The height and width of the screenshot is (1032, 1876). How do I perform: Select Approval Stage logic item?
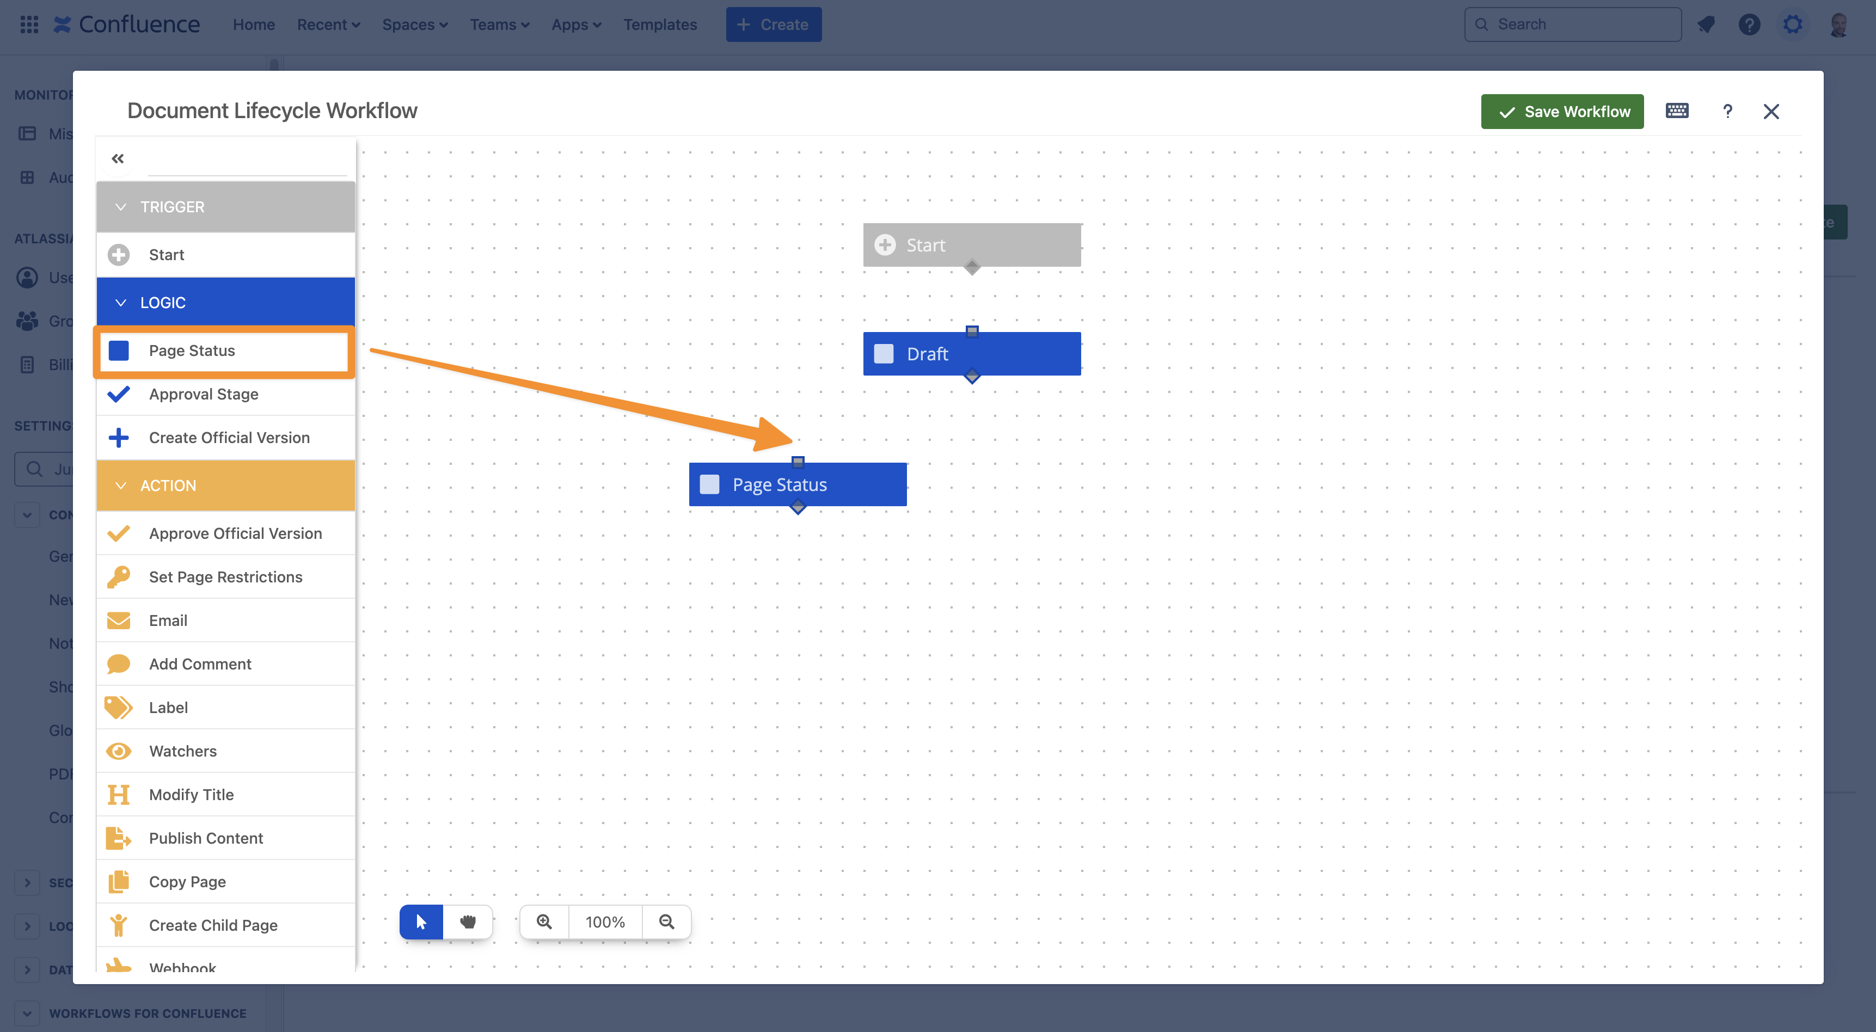click(203, 394)
